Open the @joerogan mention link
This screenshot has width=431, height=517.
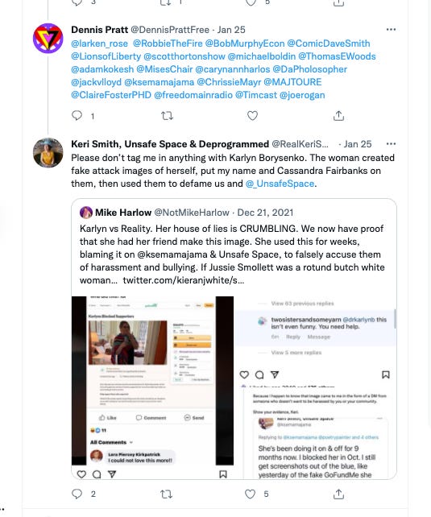tap(302, 95)
